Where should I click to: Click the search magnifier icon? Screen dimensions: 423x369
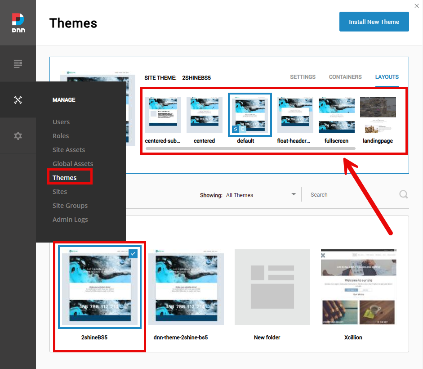click(x=403, y=194)
